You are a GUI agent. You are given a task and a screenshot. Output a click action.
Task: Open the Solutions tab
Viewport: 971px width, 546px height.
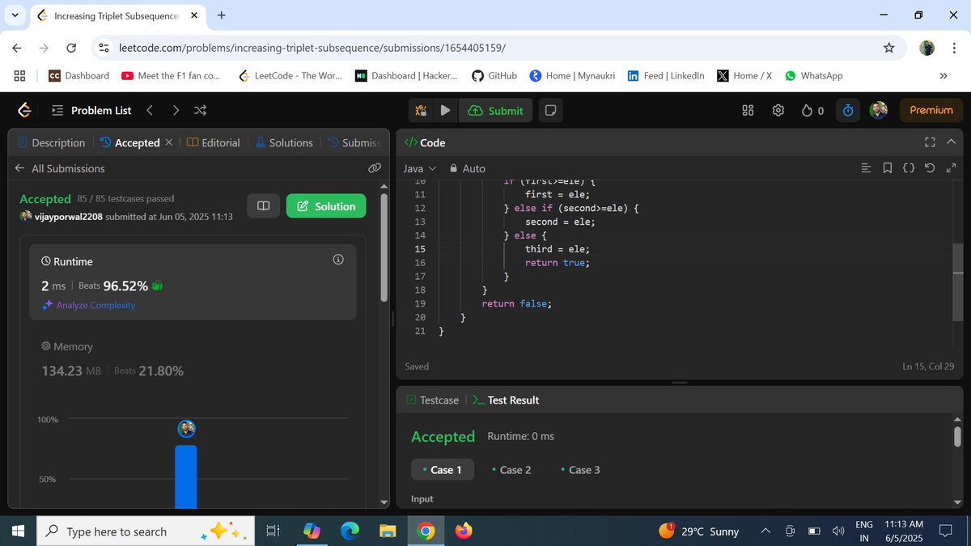tap(284, 142)
